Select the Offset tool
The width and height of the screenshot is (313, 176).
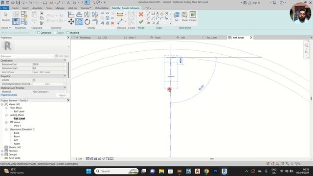[79, 14]
